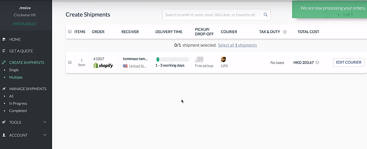
Task: Tick the checkbox for order #1007
Action: 70,62
